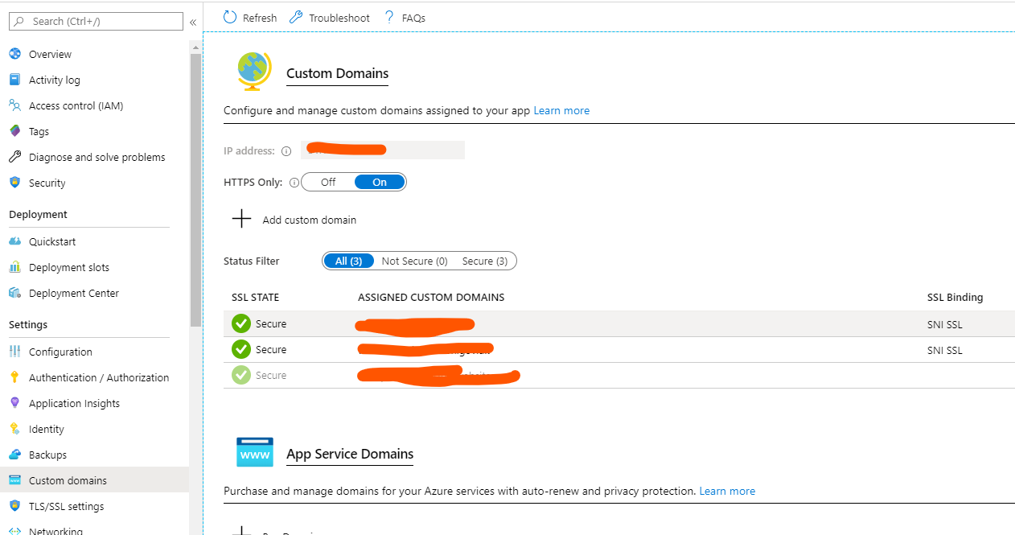Click the Custom Domains globe icon
1015x535 pixels.
(x=254, y=72)
